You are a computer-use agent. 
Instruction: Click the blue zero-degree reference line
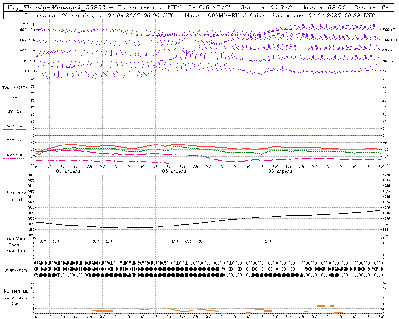point(209,135)
